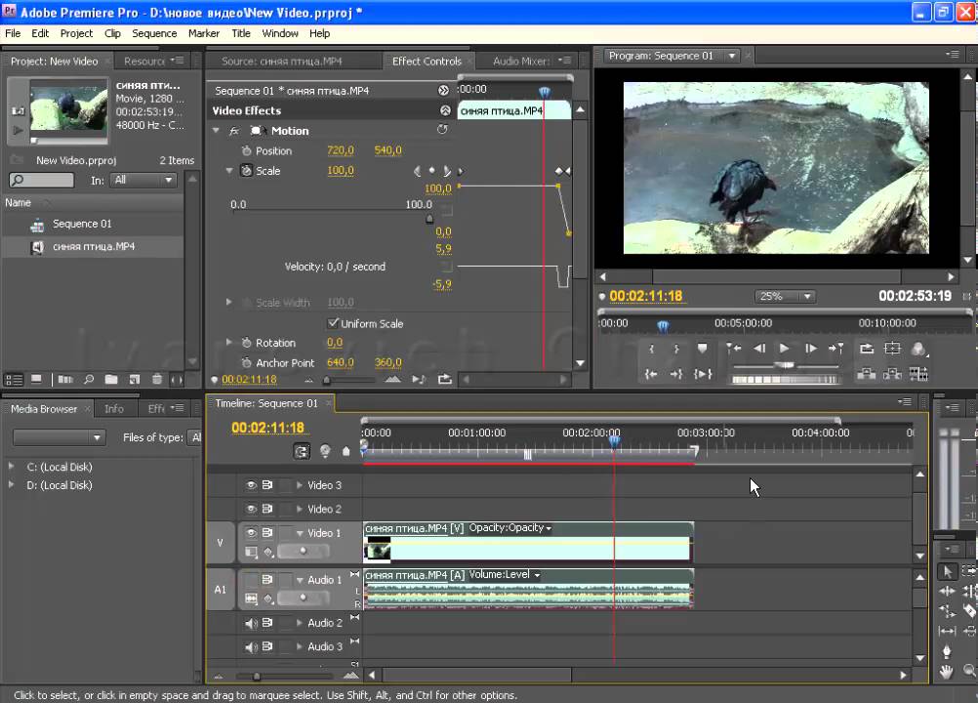The height and width of the screenshot is (703, 978).
Task: Switch Project panel to List view
Action: click(14, 379)
